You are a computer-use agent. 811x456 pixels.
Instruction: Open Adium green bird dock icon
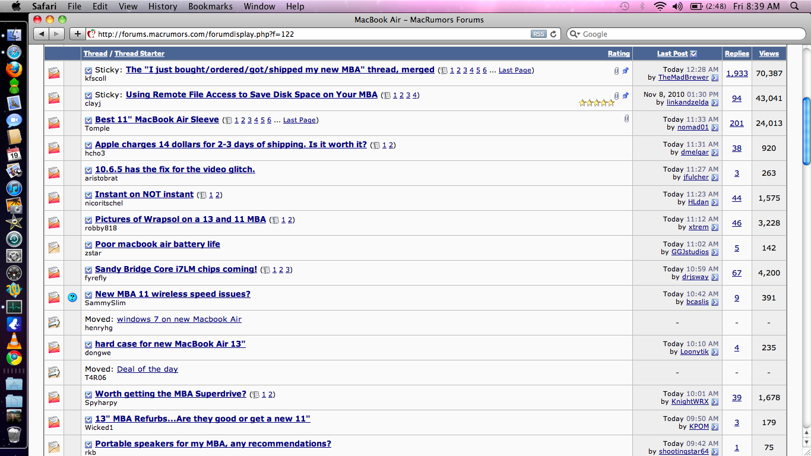coord(14,86)
